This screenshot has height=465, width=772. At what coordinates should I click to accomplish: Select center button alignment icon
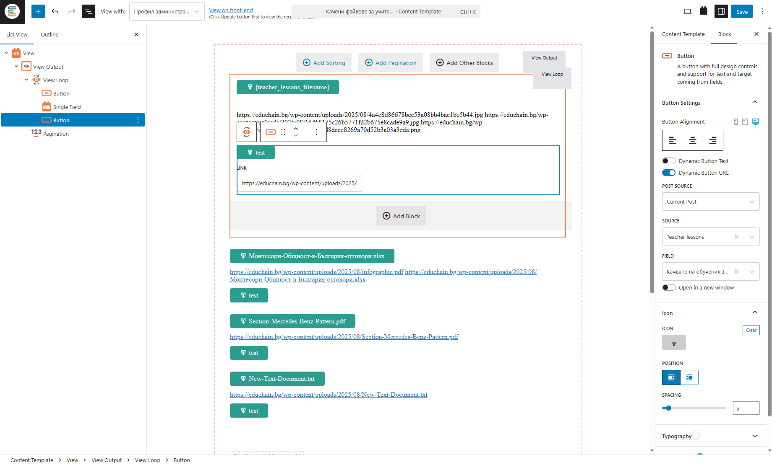[692, 140]
